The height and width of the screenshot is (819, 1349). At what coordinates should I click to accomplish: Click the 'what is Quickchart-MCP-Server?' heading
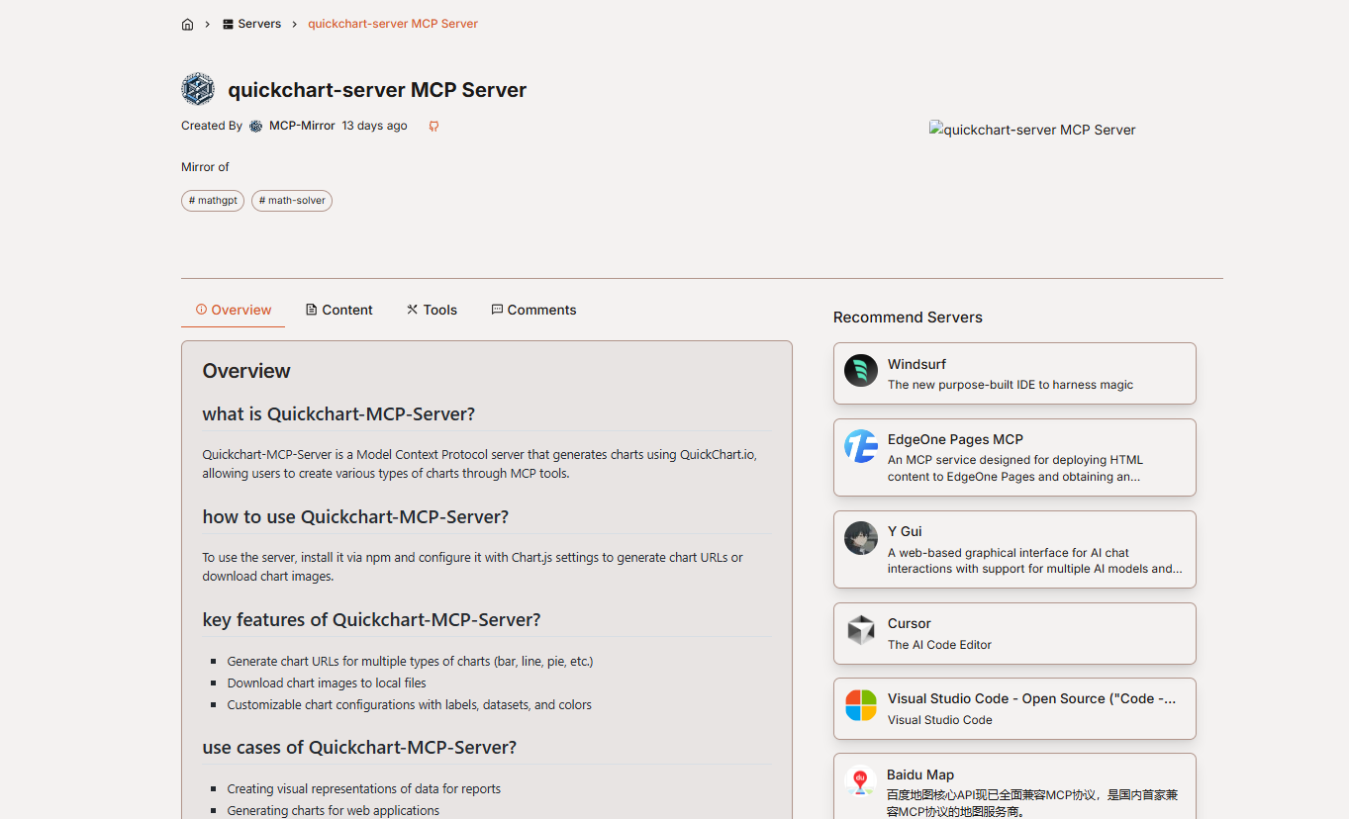click(338, 413)
